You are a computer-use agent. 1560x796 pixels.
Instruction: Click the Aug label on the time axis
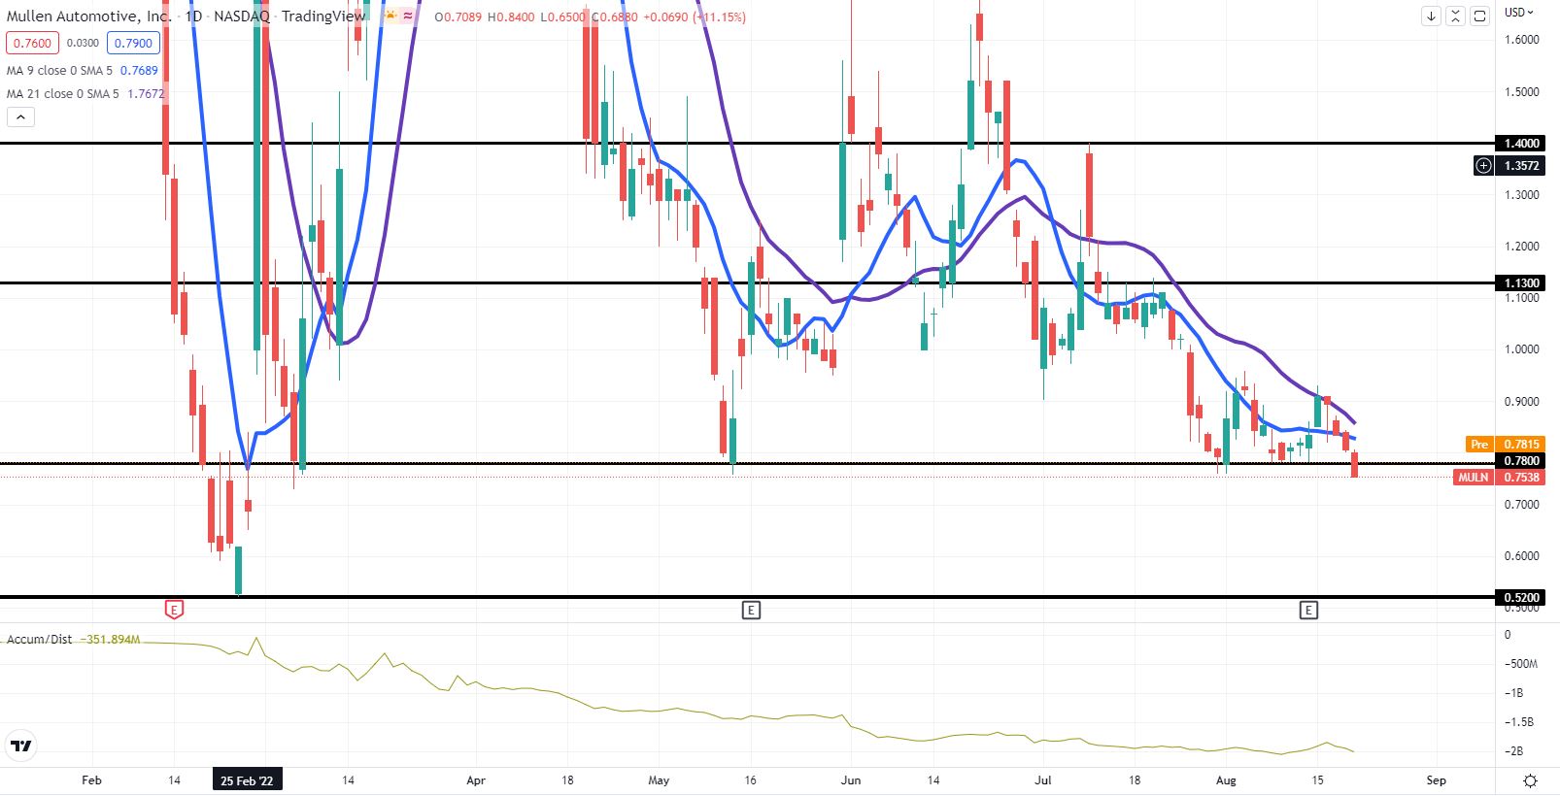(x=1226, y=780)
